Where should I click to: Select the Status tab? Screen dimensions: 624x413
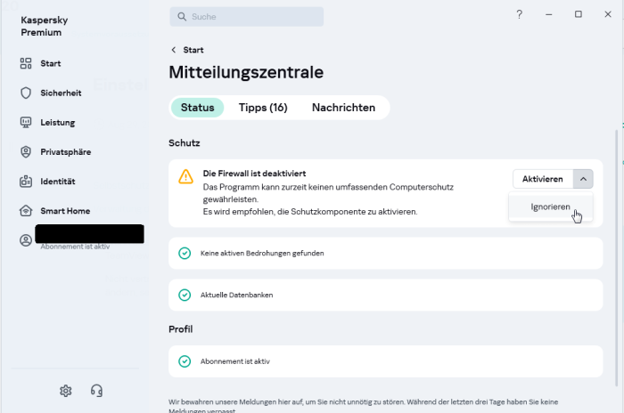[197, 108]
